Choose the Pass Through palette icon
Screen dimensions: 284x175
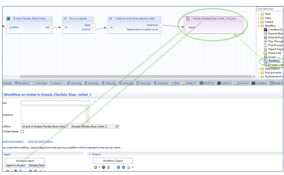(265, 41)
